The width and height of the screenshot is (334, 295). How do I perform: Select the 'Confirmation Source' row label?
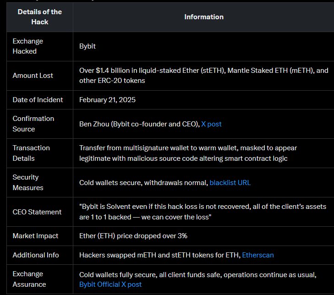point(33,124)
